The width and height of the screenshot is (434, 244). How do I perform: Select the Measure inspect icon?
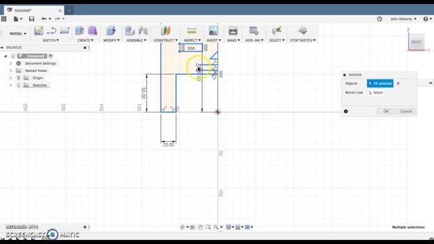(x=191, y=30)
